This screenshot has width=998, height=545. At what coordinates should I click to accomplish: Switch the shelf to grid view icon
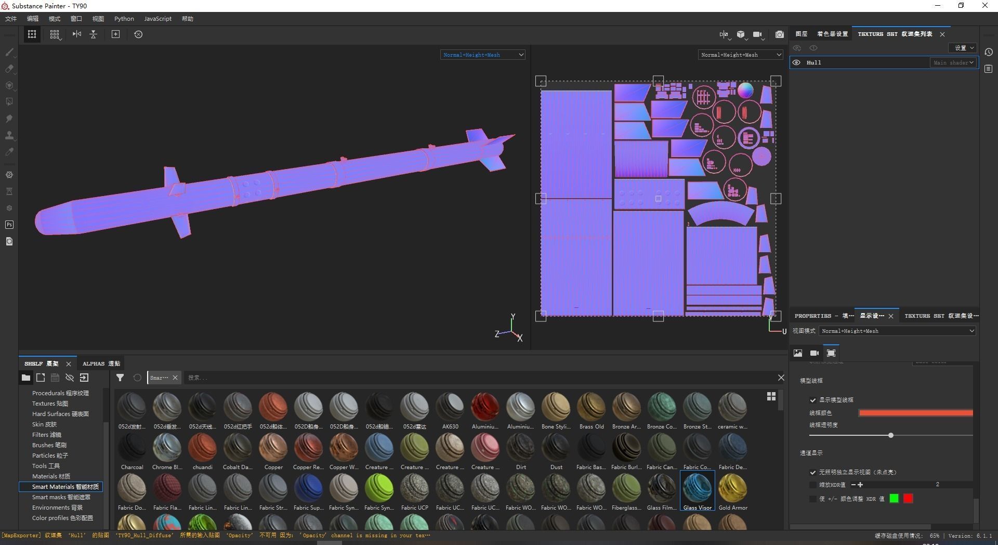pos(771,396)
